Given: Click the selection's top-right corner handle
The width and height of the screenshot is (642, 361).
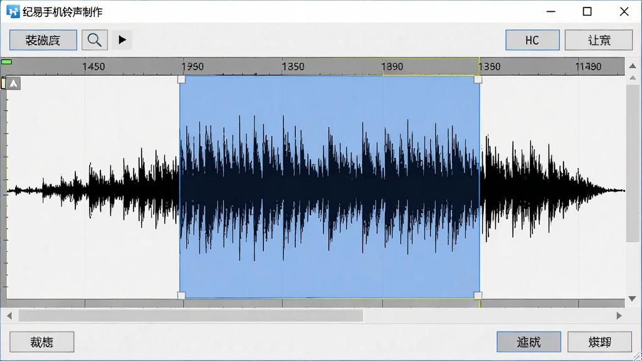Looking at the screenshot, I should (478, 80).
